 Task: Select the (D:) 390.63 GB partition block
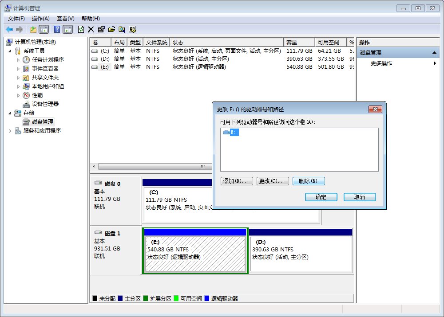[x=301, y=250]
